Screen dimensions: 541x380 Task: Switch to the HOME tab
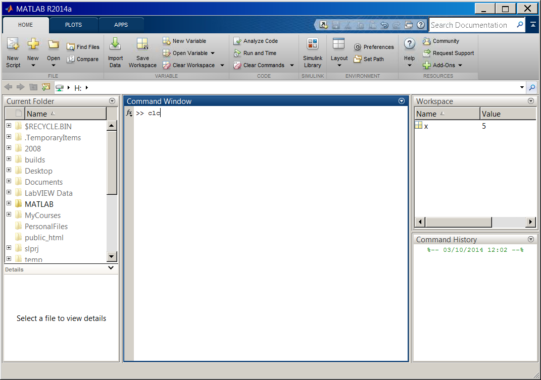(x=26, y=25)
